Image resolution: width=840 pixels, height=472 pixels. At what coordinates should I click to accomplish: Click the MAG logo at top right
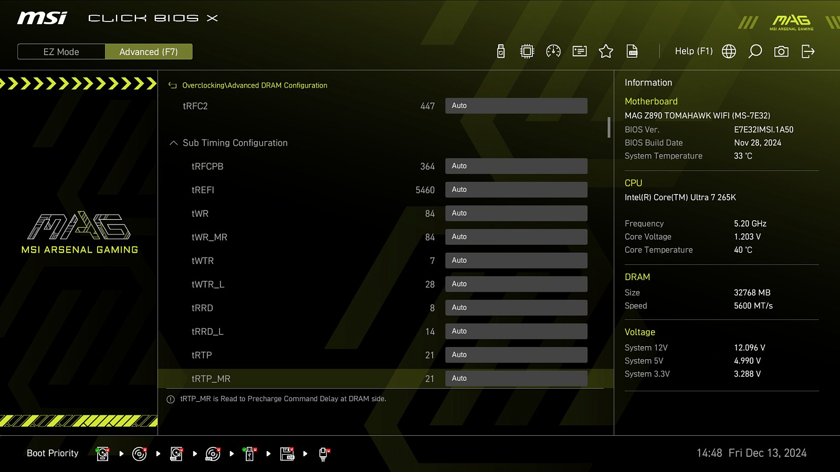(792, 22)
